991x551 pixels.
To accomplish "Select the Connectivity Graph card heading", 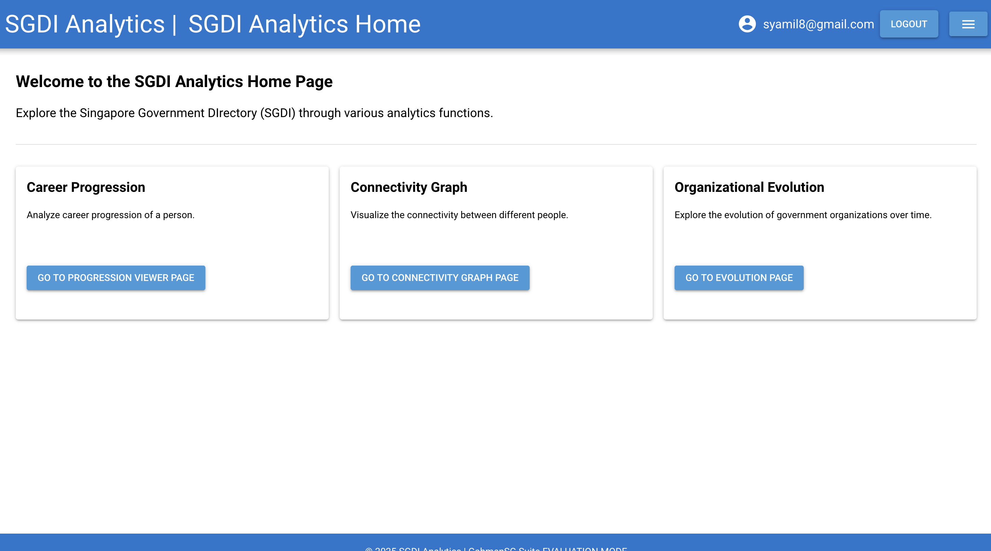I will click(x=409, y=187).
